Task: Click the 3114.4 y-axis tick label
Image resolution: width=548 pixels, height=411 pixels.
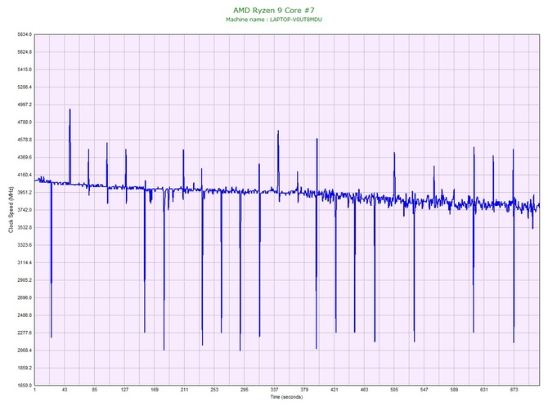Action: [25, 262]
